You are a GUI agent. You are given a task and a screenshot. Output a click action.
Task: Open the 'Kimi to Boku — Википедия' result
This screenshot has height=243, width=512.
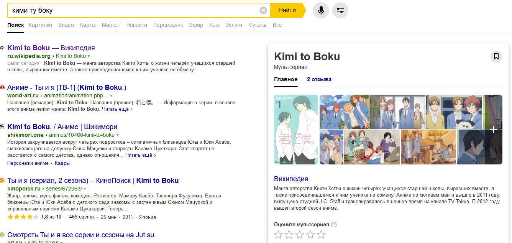51,48
